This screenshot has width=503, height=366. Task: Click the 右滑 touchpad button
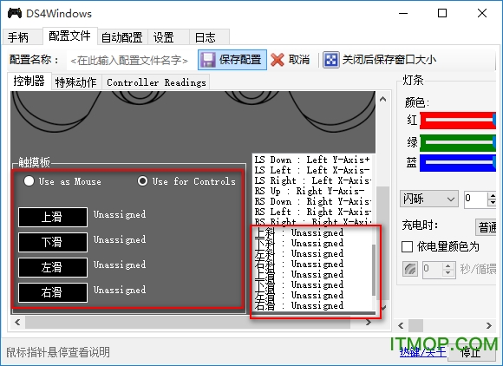pos(53,292)
